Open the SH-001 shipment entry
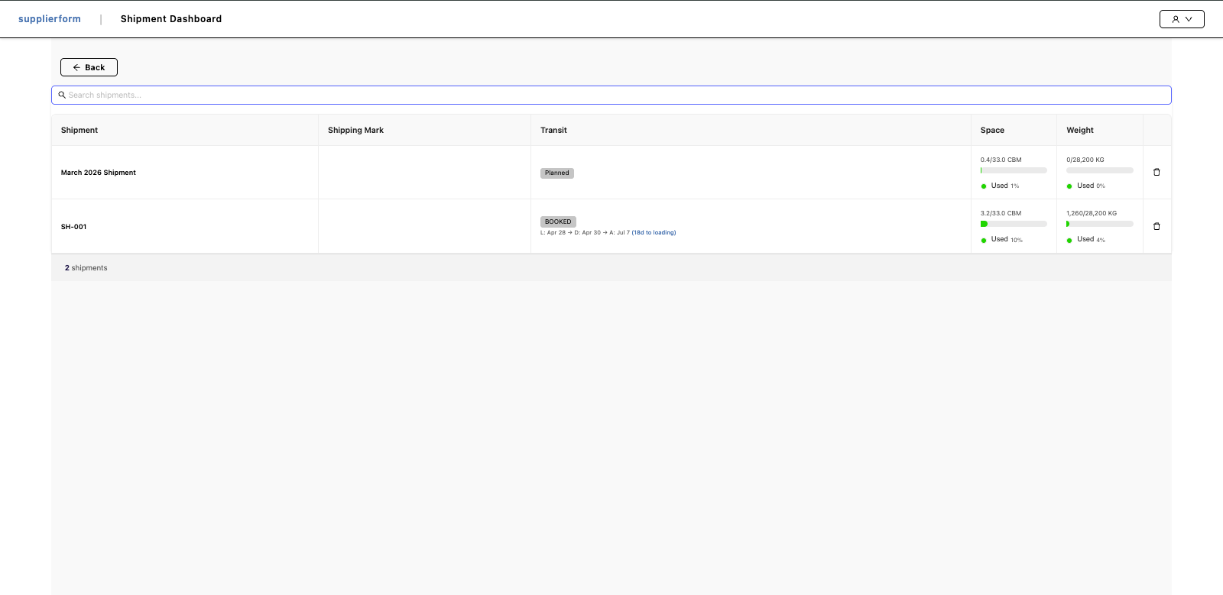Screen dimensions: 1223x595 coord(74,227)
